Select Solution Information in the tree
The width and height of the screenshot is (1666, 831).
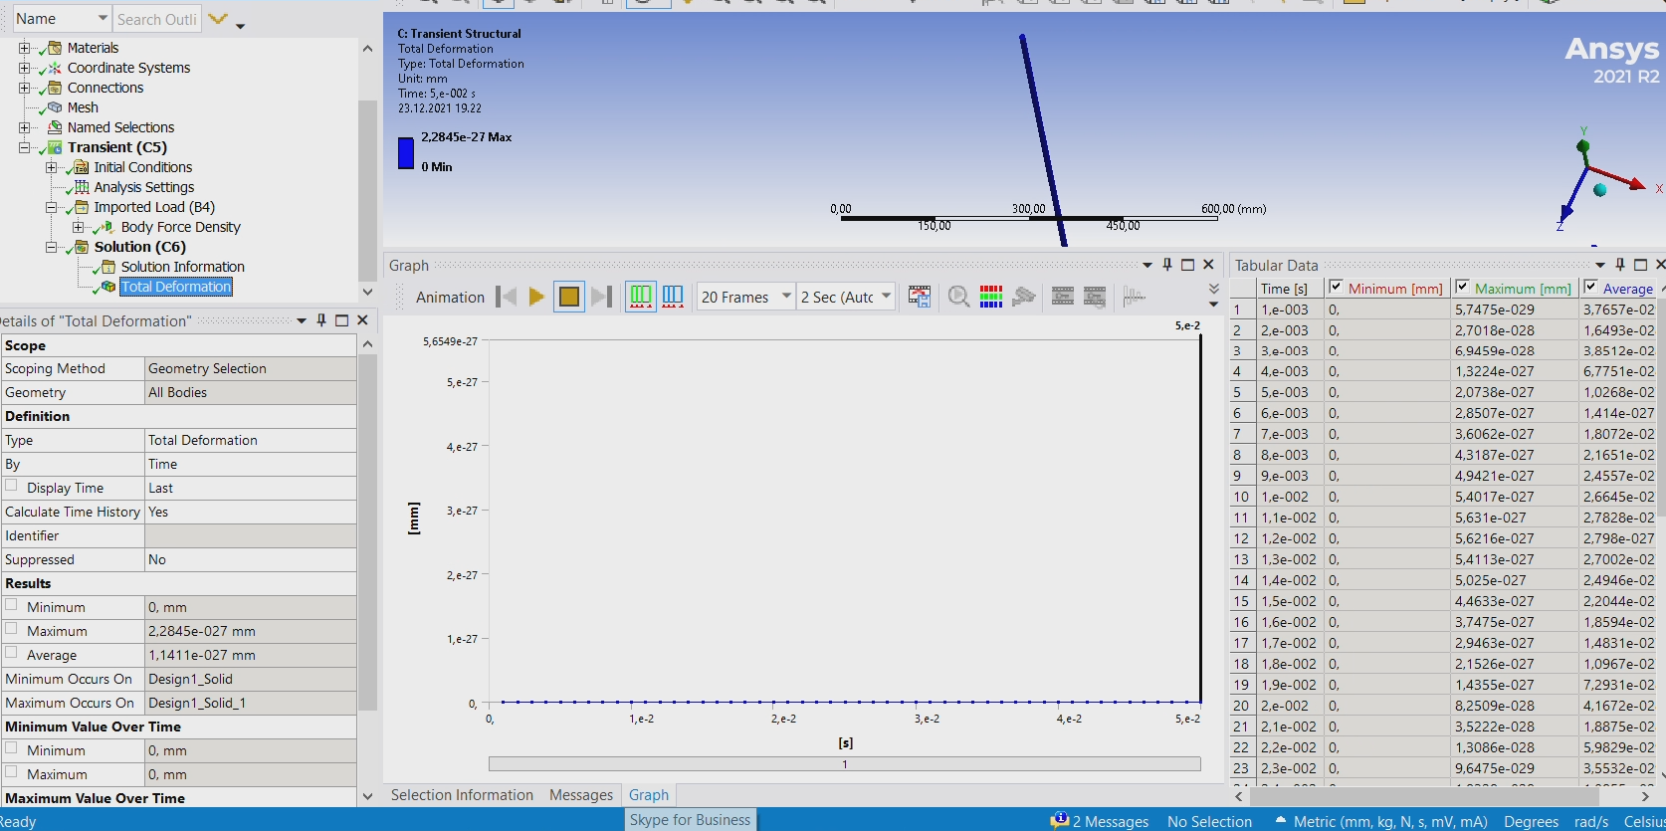(182, 267)
